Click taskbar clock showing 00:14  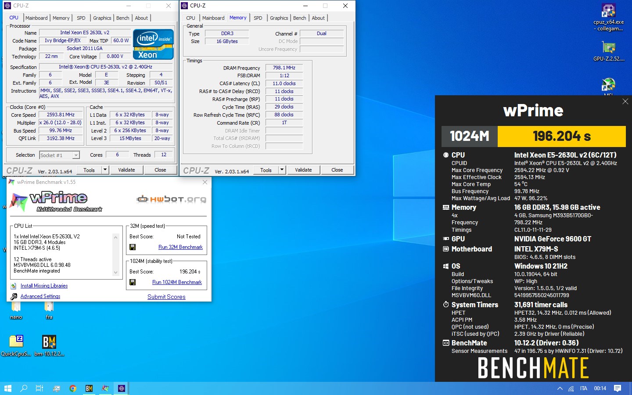pyautogui.click(x=600, y=388)
